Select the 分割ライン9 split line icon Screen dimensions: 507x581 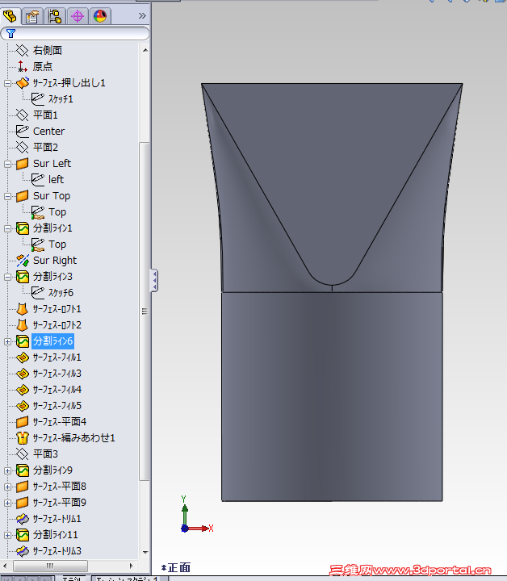tap(23, 470)
